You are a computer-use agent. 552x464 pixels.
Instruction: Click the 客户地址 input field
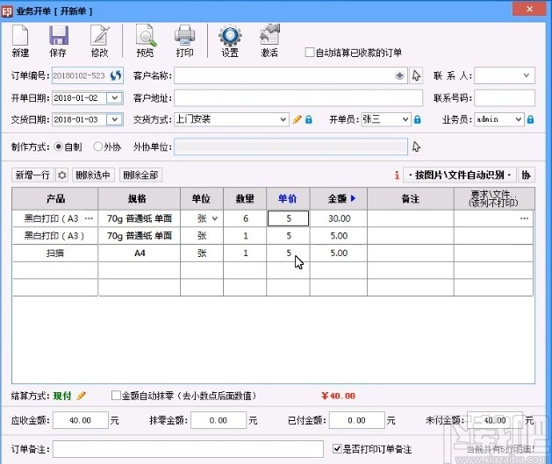(298, 97)
